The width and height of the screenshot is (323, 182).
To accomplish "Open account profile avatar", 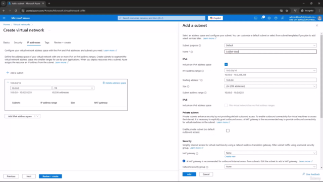I will pyautogui.click(x=319, y=18).
